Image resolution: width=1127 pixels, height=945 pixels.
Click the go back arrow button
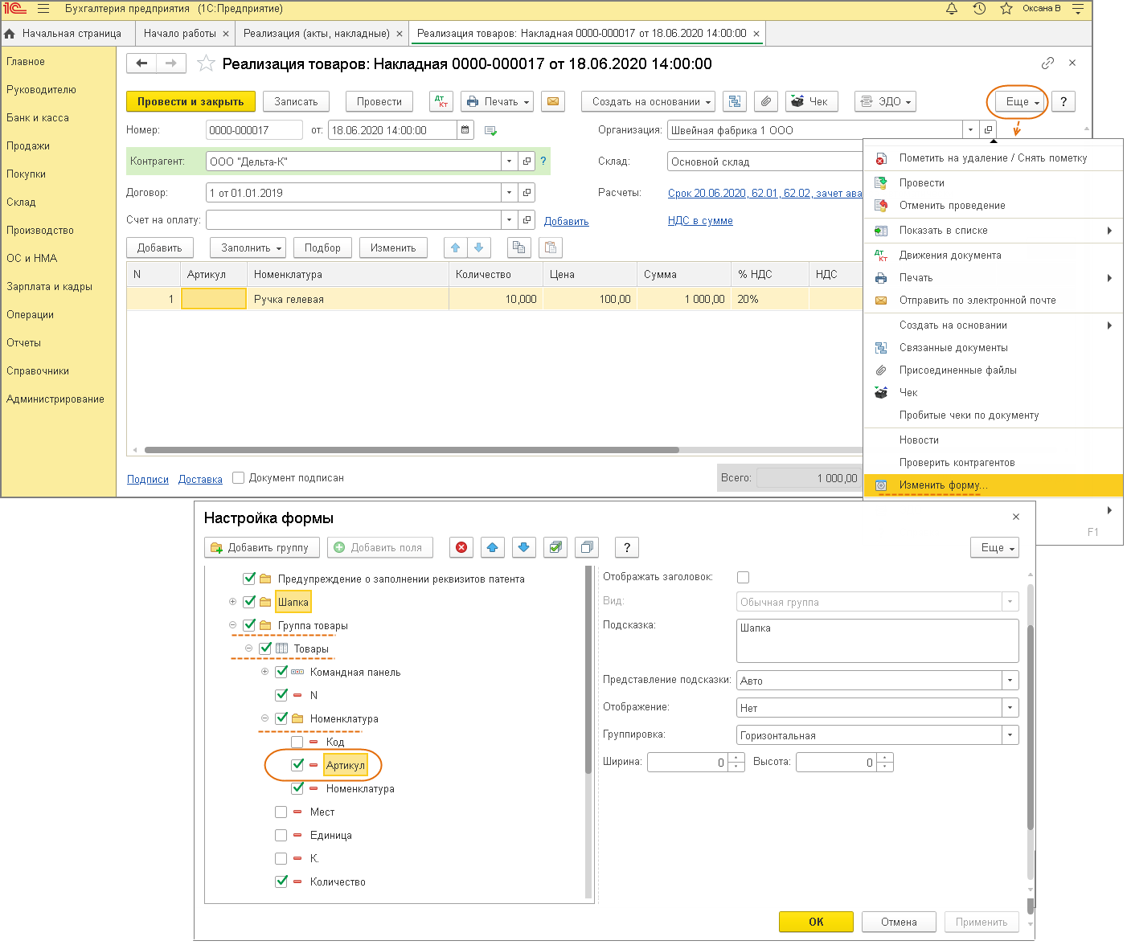tap(142, 63)
